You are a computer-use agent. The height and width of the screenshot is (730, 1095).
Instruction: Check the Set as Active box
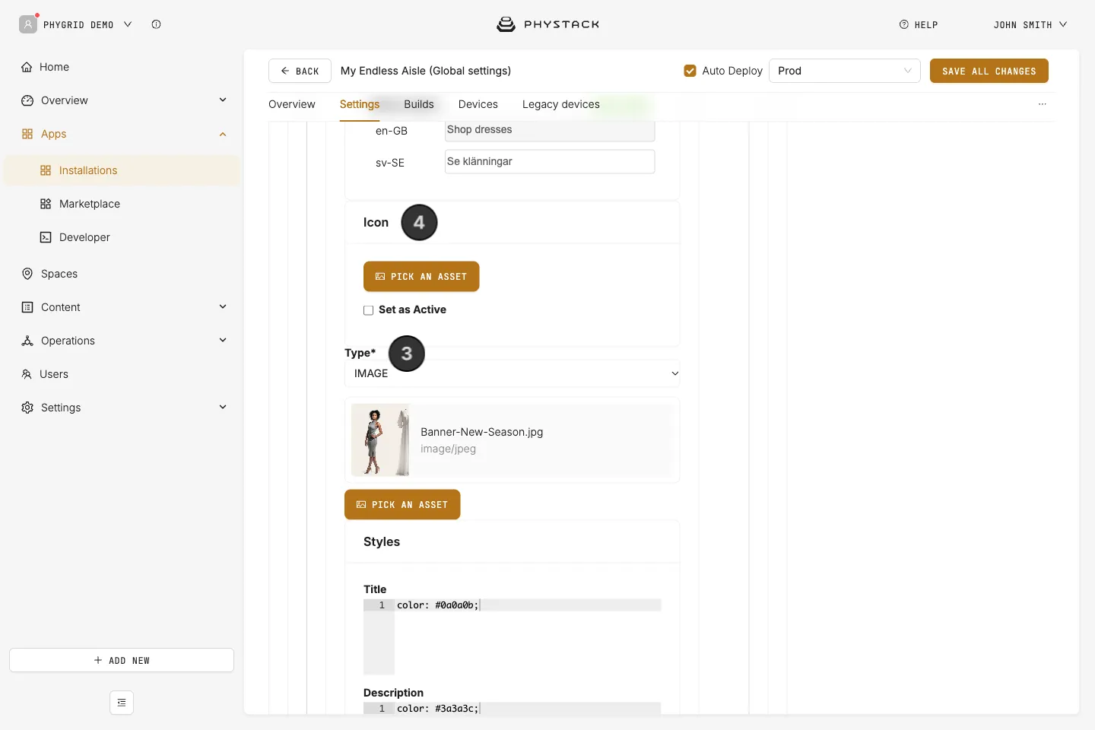pos(369,310)
